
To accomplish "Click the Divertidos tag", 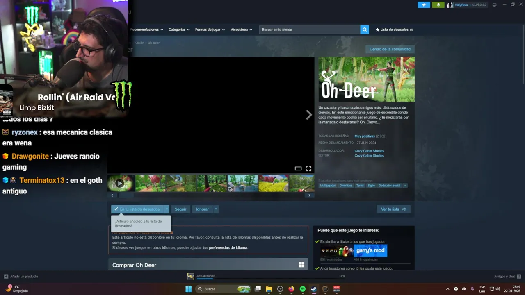I will tap(346, 186).
